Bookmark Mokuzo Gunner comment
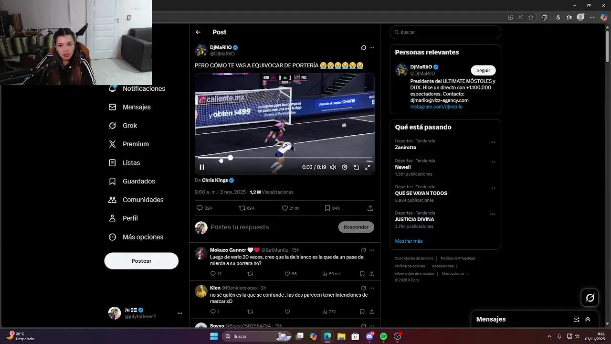Viewport: 611px width, 344px height. coord(362,274)
